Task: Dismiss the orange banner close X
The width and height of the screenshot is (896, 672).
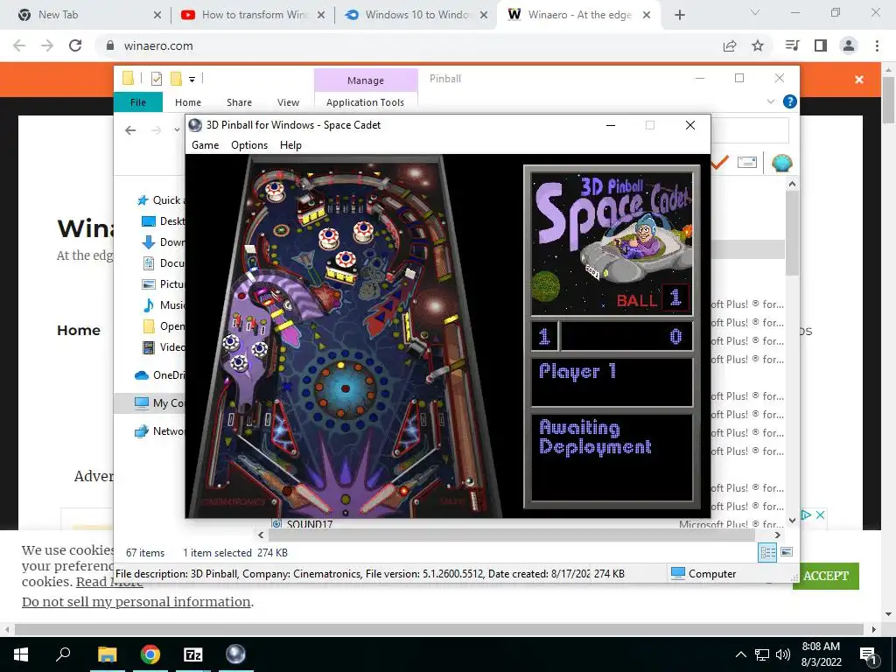Action: tap(859, 80)
